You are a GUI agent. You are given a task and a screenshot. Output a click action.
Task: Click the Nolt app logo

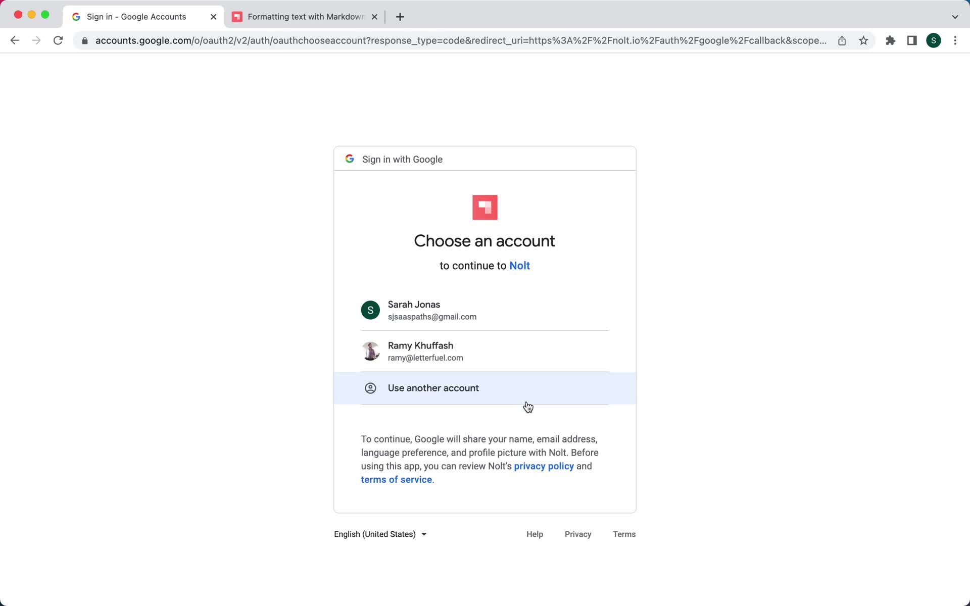pos(484,208)
